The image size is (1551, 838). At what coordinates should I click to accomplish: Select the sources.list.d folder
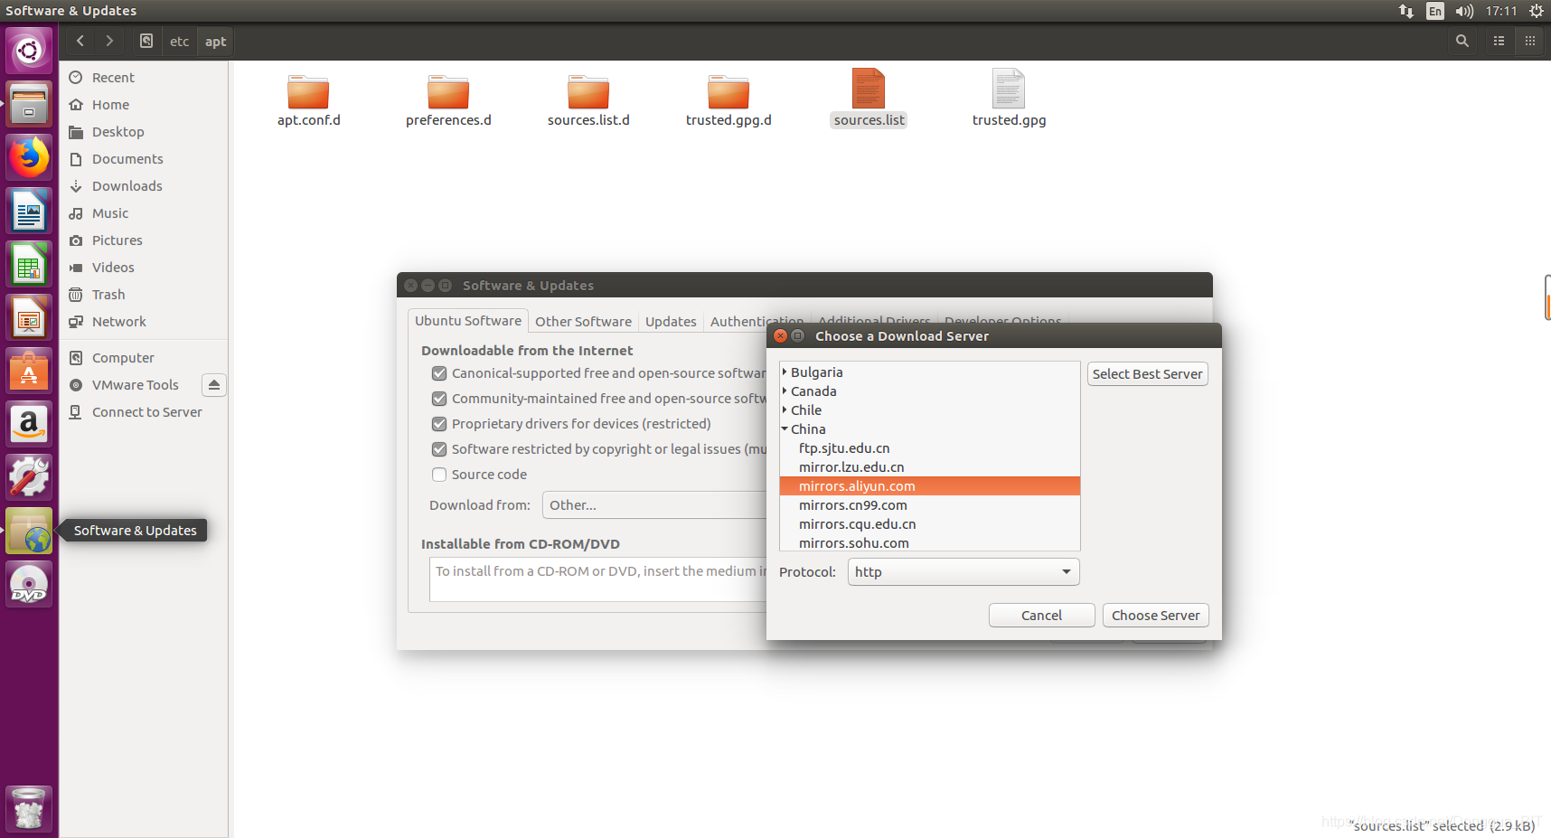588,100
